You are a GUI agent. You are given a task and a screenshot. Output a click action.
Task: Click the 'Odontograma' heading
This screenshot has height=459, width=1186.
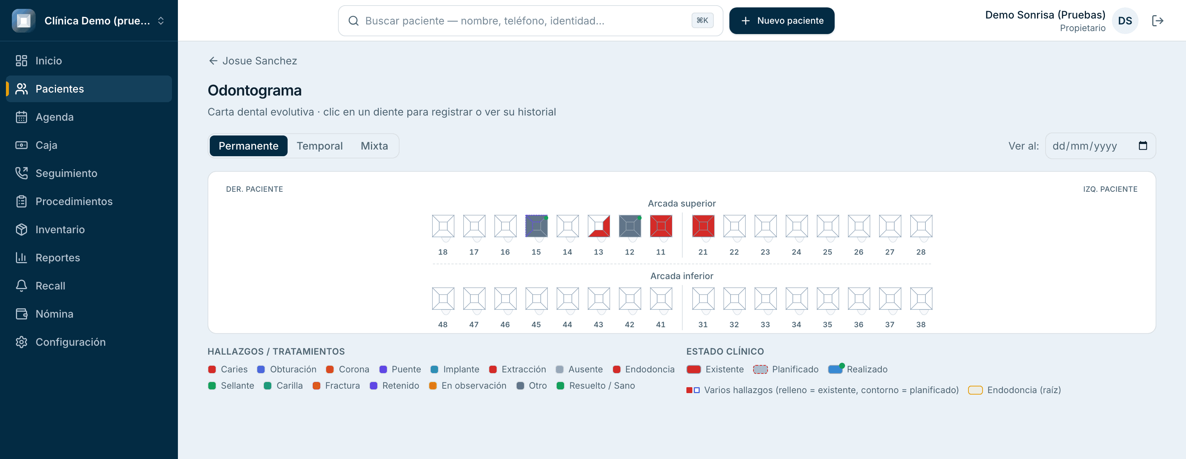pos(255,91)
